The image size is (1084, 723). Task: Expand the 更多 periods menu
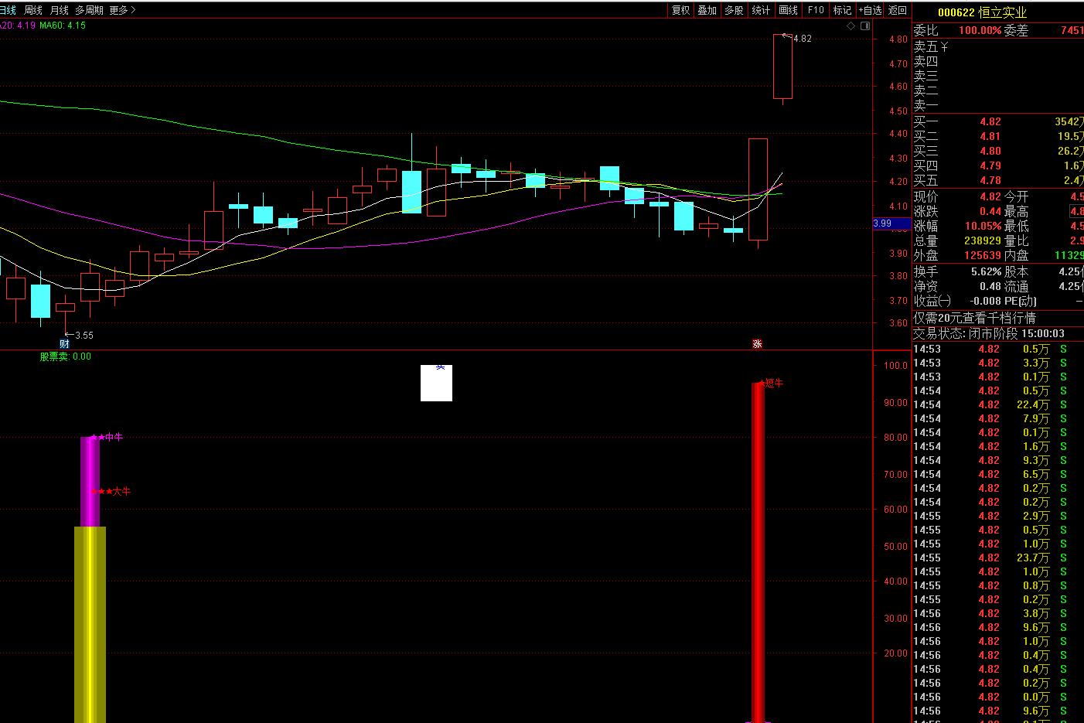coord(122,10)
